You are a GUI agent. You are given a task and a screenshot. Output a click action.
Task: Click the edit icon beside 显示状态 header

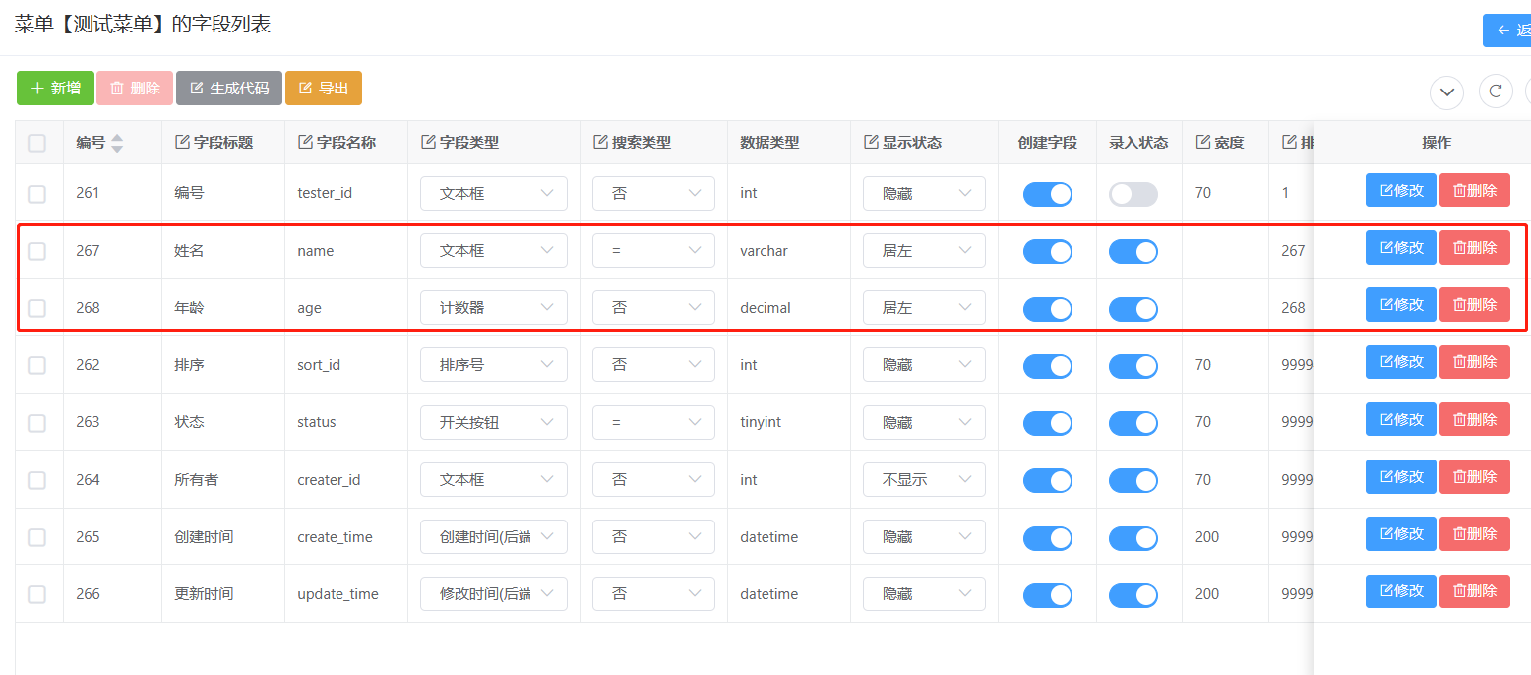pos(871,143)
